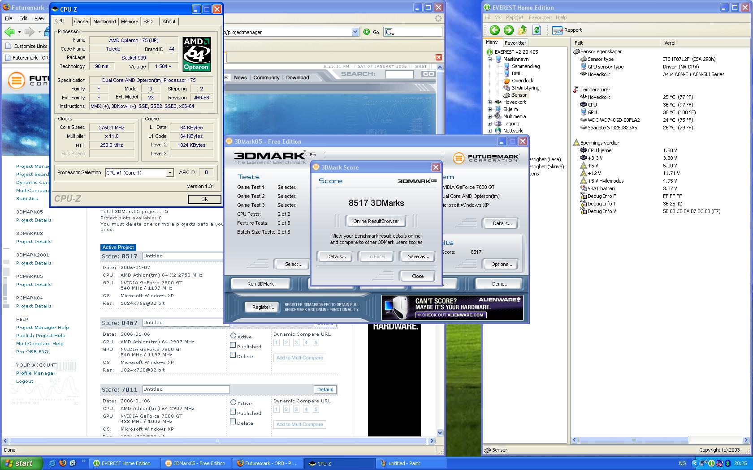
Task: Click the Google search engine icon in Firefox
Action: point(389,32)
